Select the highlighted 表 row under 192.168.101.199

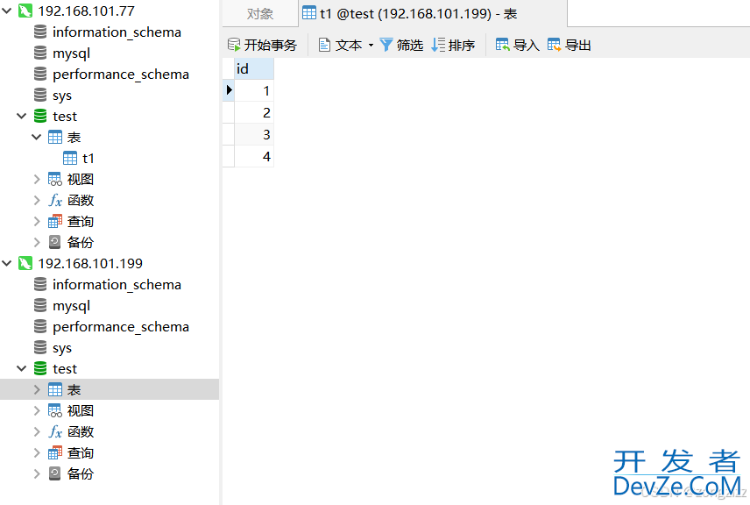(110, 389)
